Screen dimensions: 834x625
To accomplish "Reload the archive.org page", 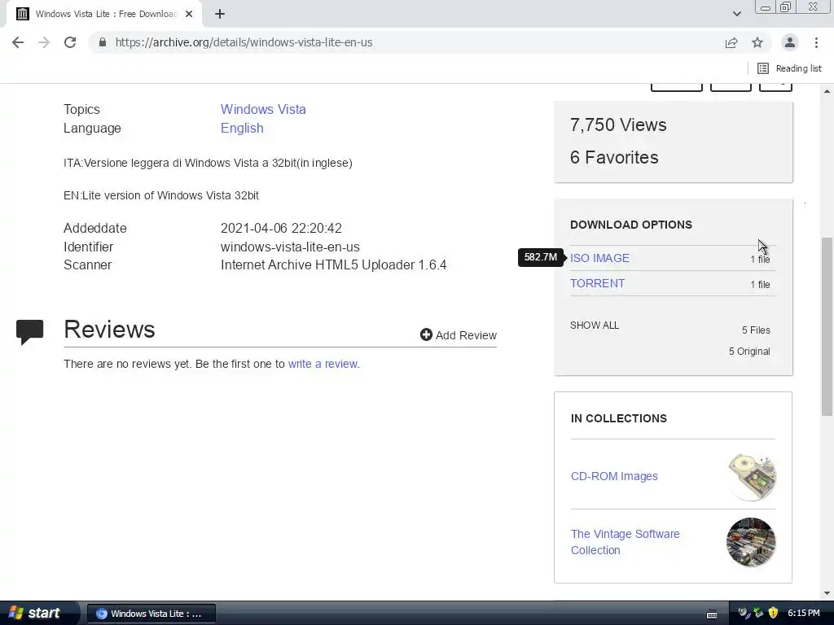I will point(70,42).
